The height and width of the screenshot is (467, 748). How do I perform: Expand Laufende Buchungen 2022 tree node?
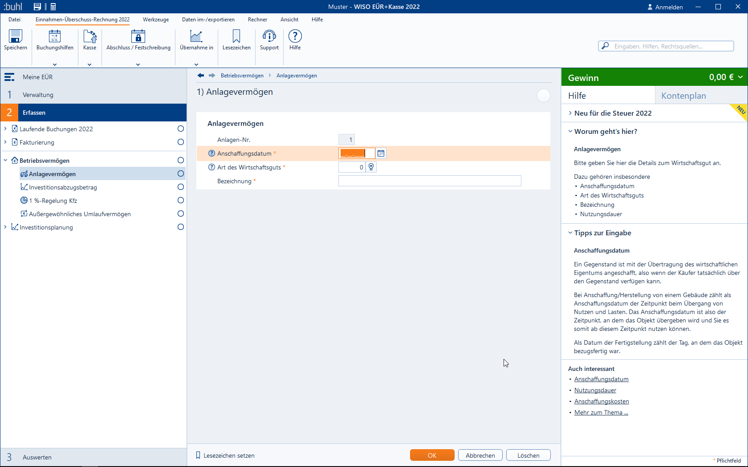point(5,129)
